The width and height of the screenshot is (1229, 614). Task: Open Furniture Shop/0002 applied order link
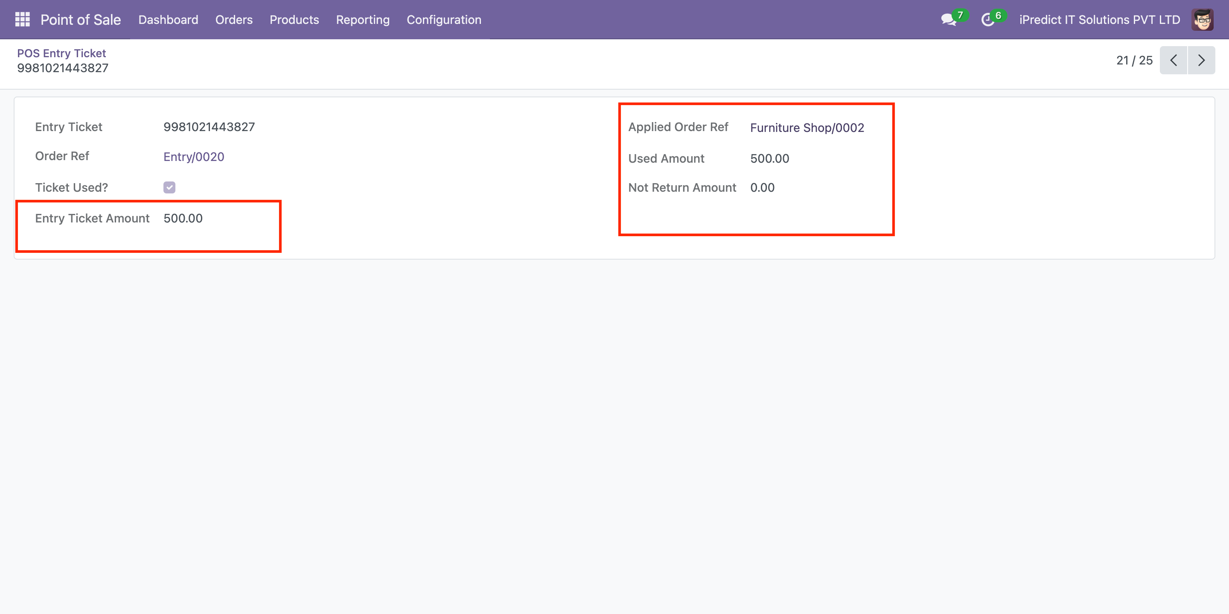point(807,128)
